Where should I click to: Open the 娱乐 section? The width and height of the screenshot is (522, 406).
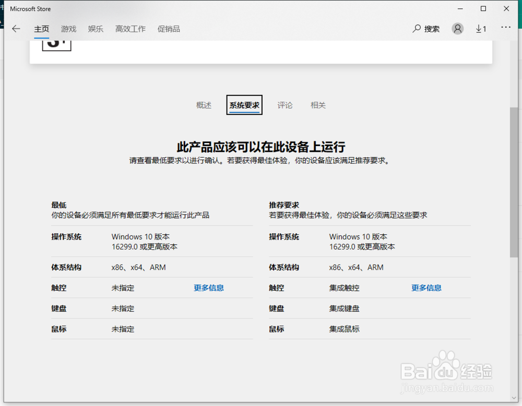click(96, 29)
